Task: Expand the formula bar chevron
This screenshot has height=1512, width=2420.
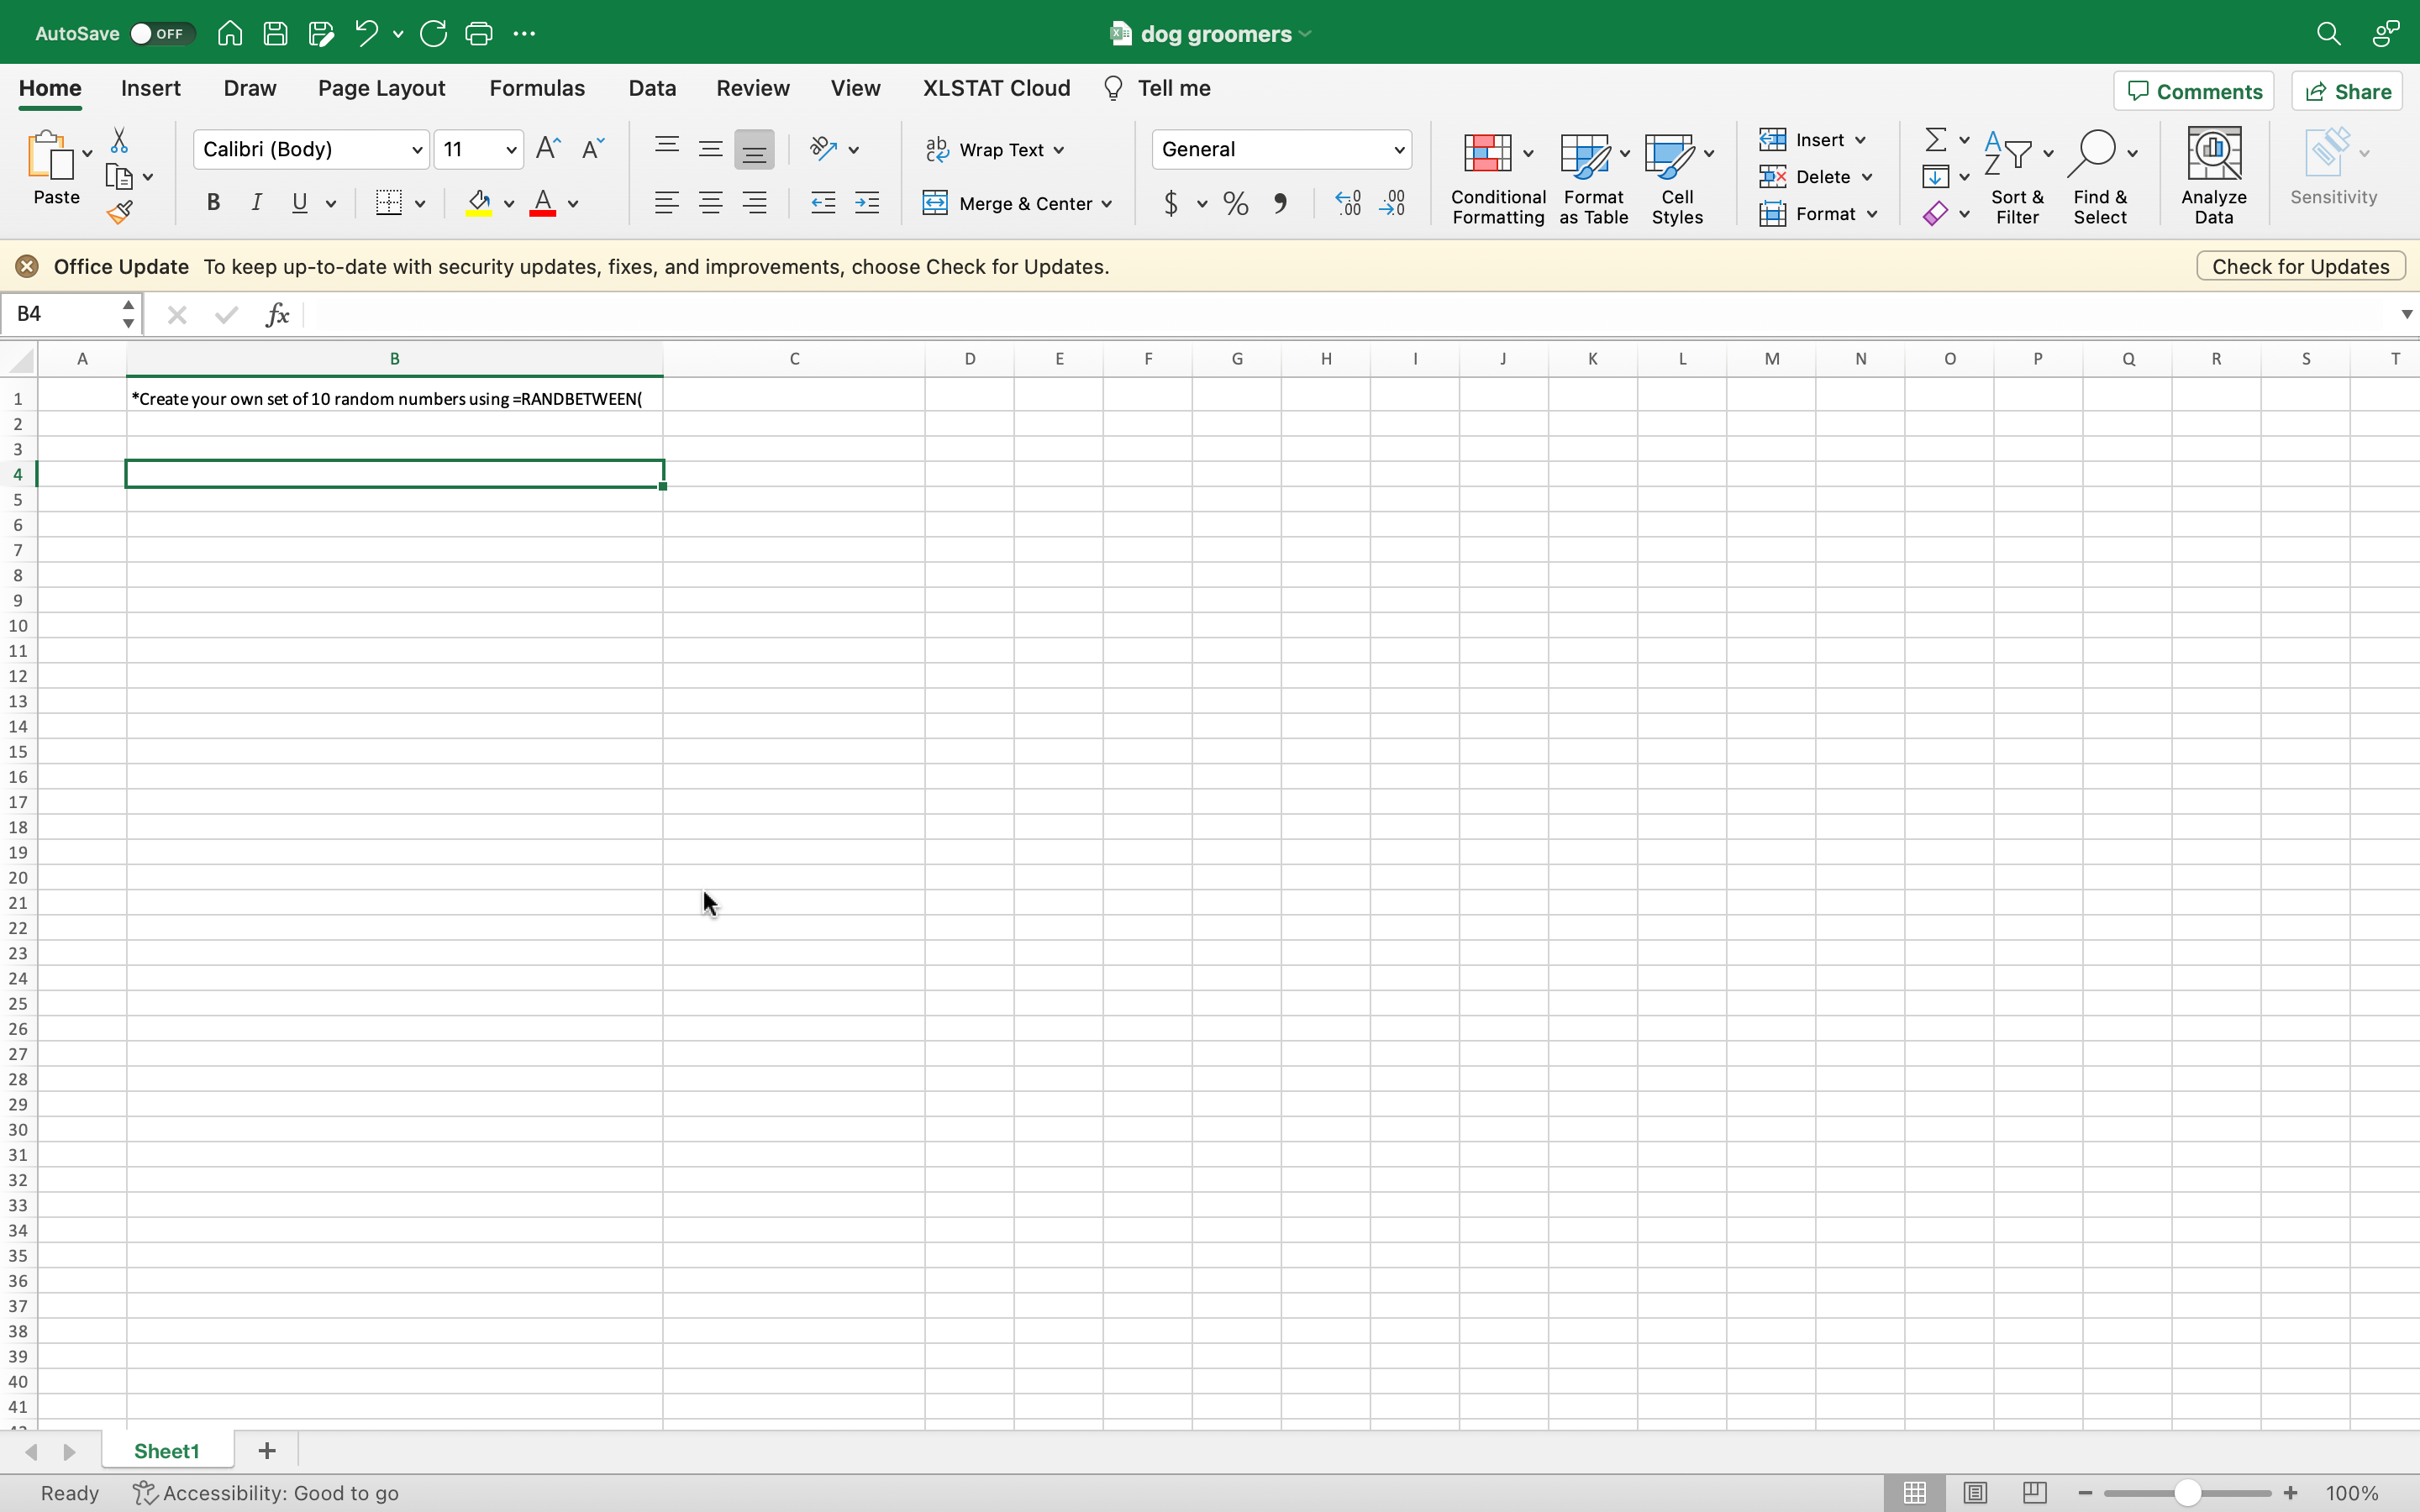Action: 2406,315
